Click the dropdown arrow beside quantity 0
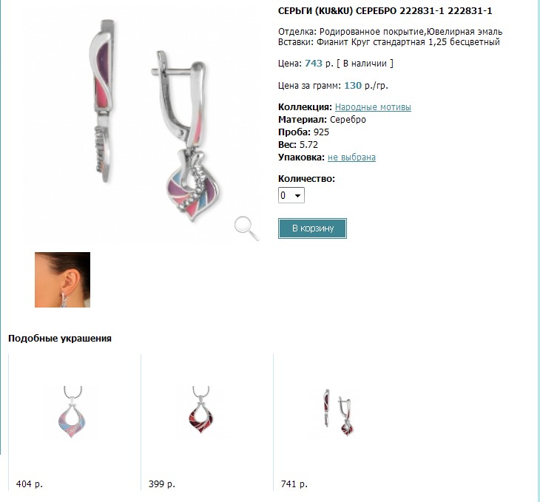The image size is (540, 502). click(x=297, y=196)
